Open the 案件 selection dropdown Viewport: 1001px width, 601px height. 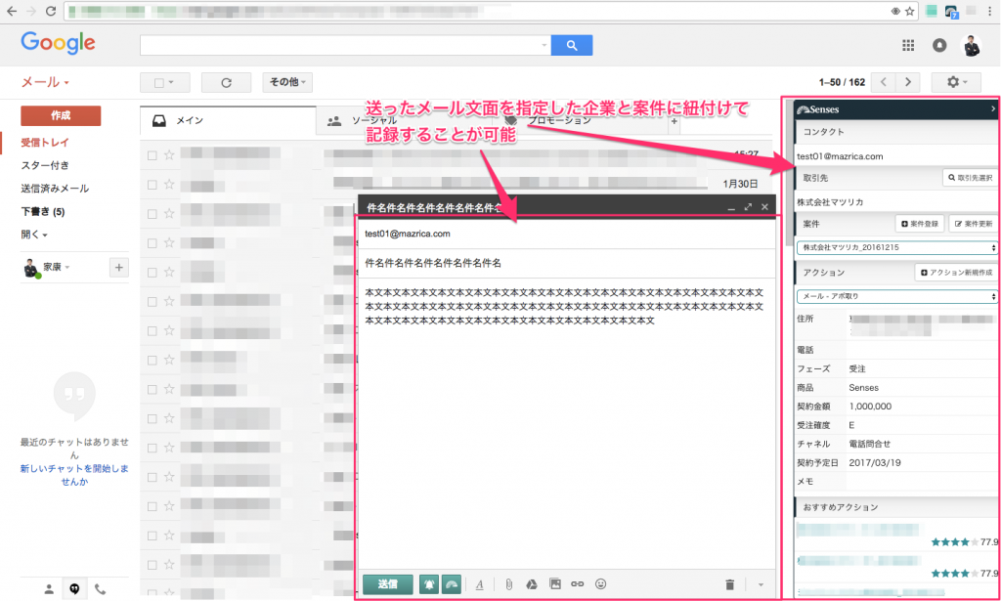896,248
